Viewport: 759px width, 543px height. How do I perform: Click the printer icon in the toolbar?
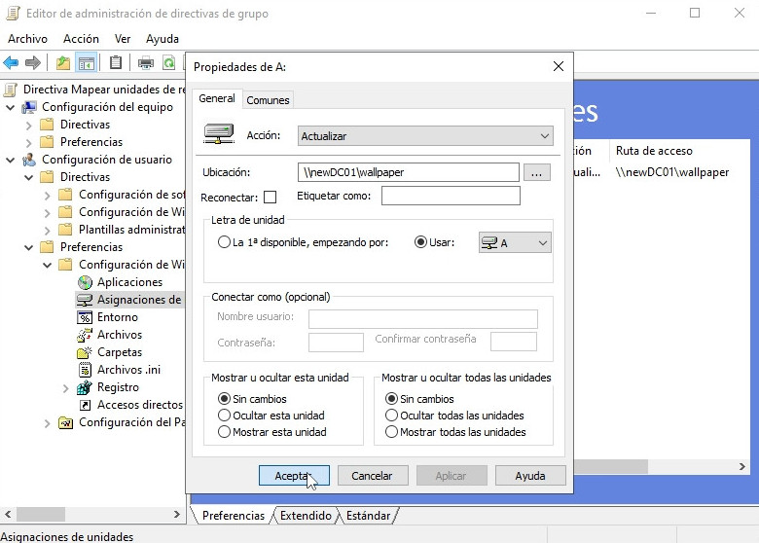pyautogui.click(x=146, y=63)
